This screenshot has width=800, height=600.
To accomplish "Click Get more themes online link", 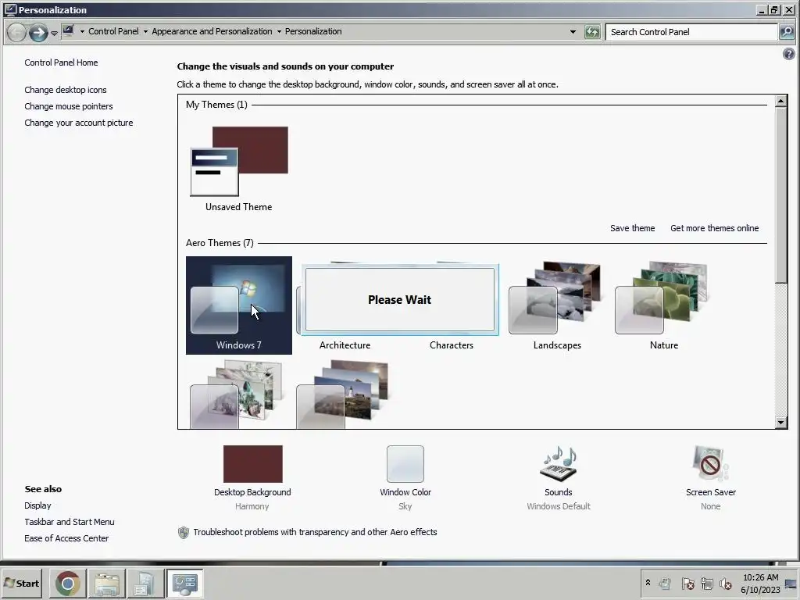I will pyautogui.click(x=714, y=229).
